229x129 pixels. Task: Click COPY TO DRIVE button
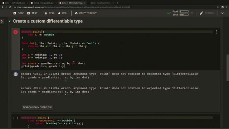tap(86, 13)
